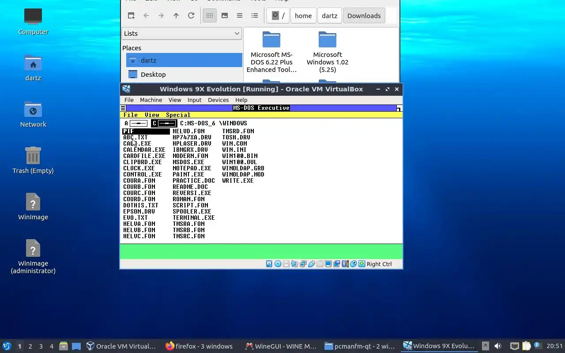Open the File menu in MS-DOS Executive
The image size is (565, 353).
pyautogui.click(x=131, y=115)
